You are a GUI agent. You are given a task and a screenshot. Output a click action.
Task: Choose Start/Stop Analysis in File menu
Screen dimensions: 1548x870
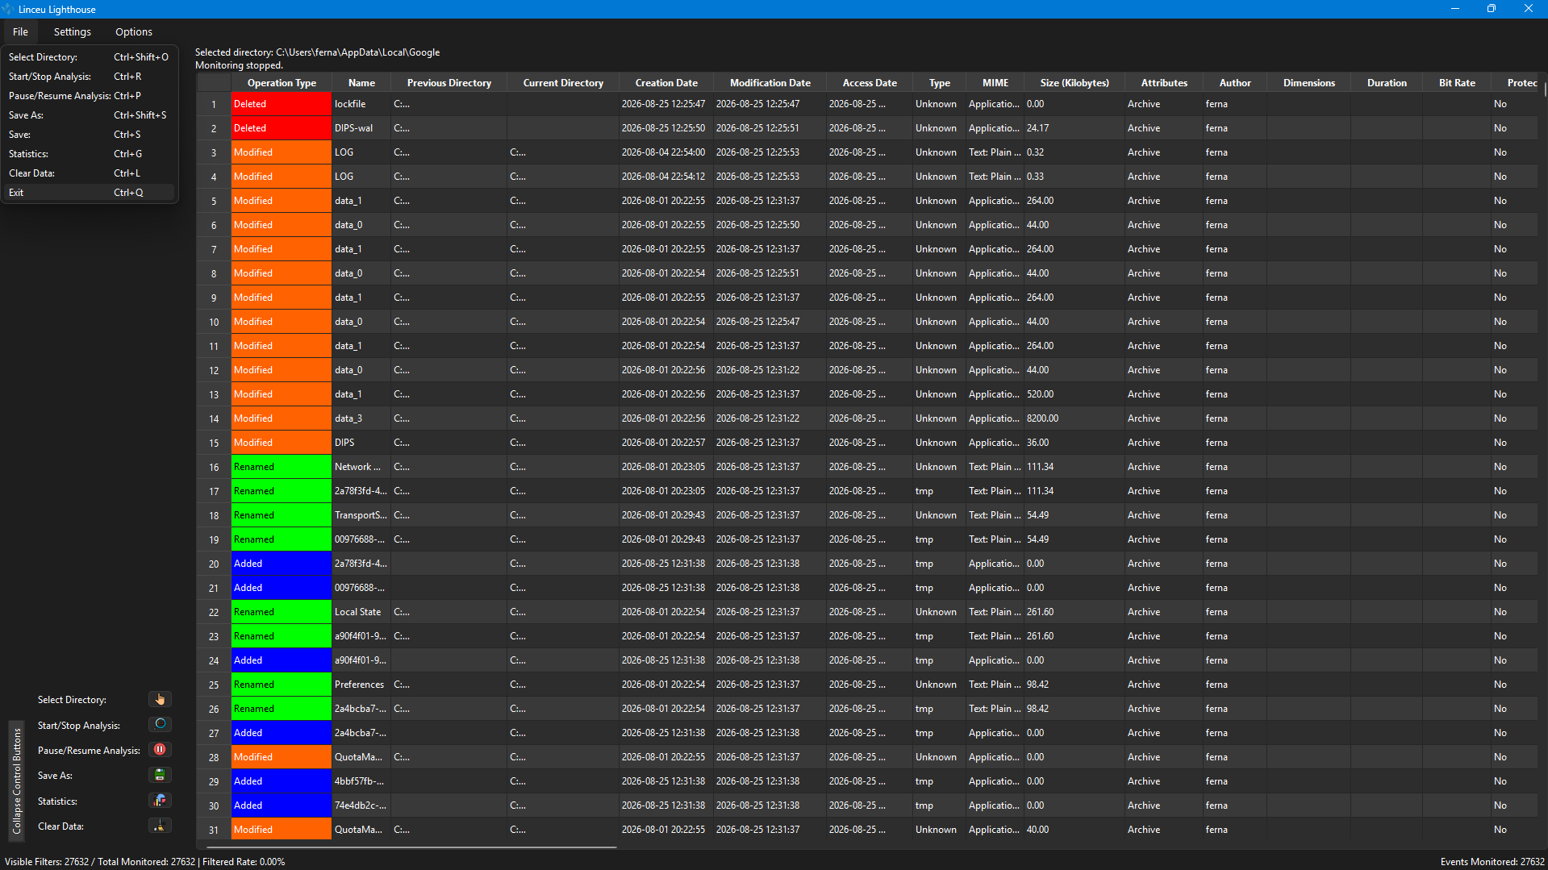(89, 77)
